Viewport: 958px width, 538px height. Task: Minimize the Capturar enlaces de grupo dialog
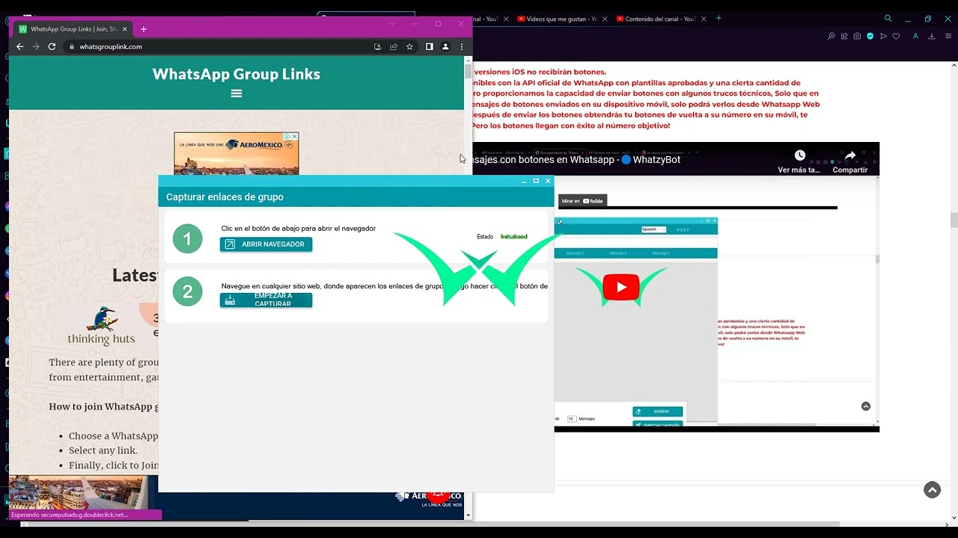524,181
